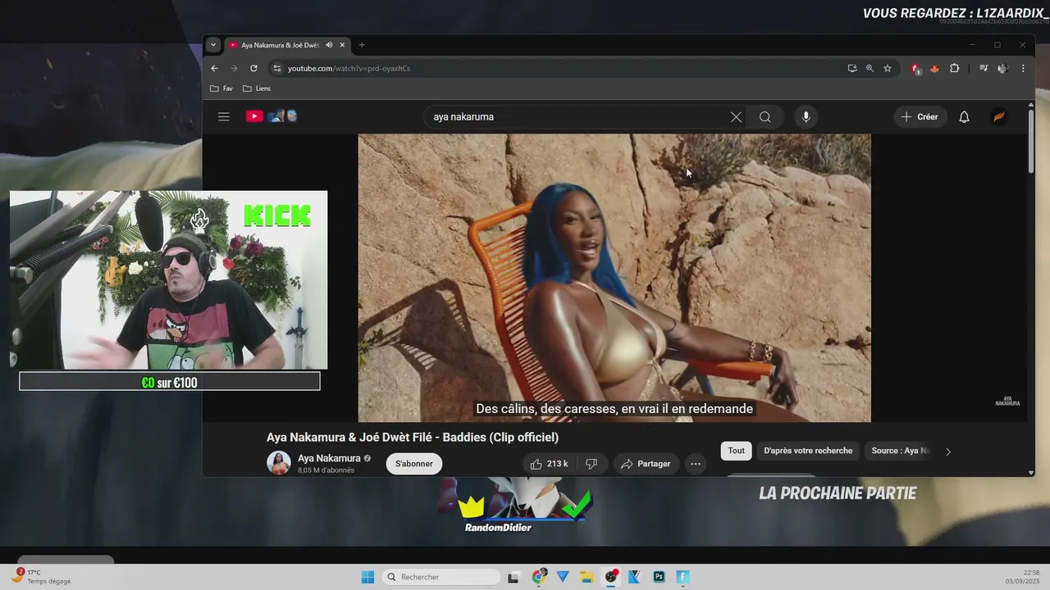
Task: Open media controls icon in toolbar
Action: point(984,68)
